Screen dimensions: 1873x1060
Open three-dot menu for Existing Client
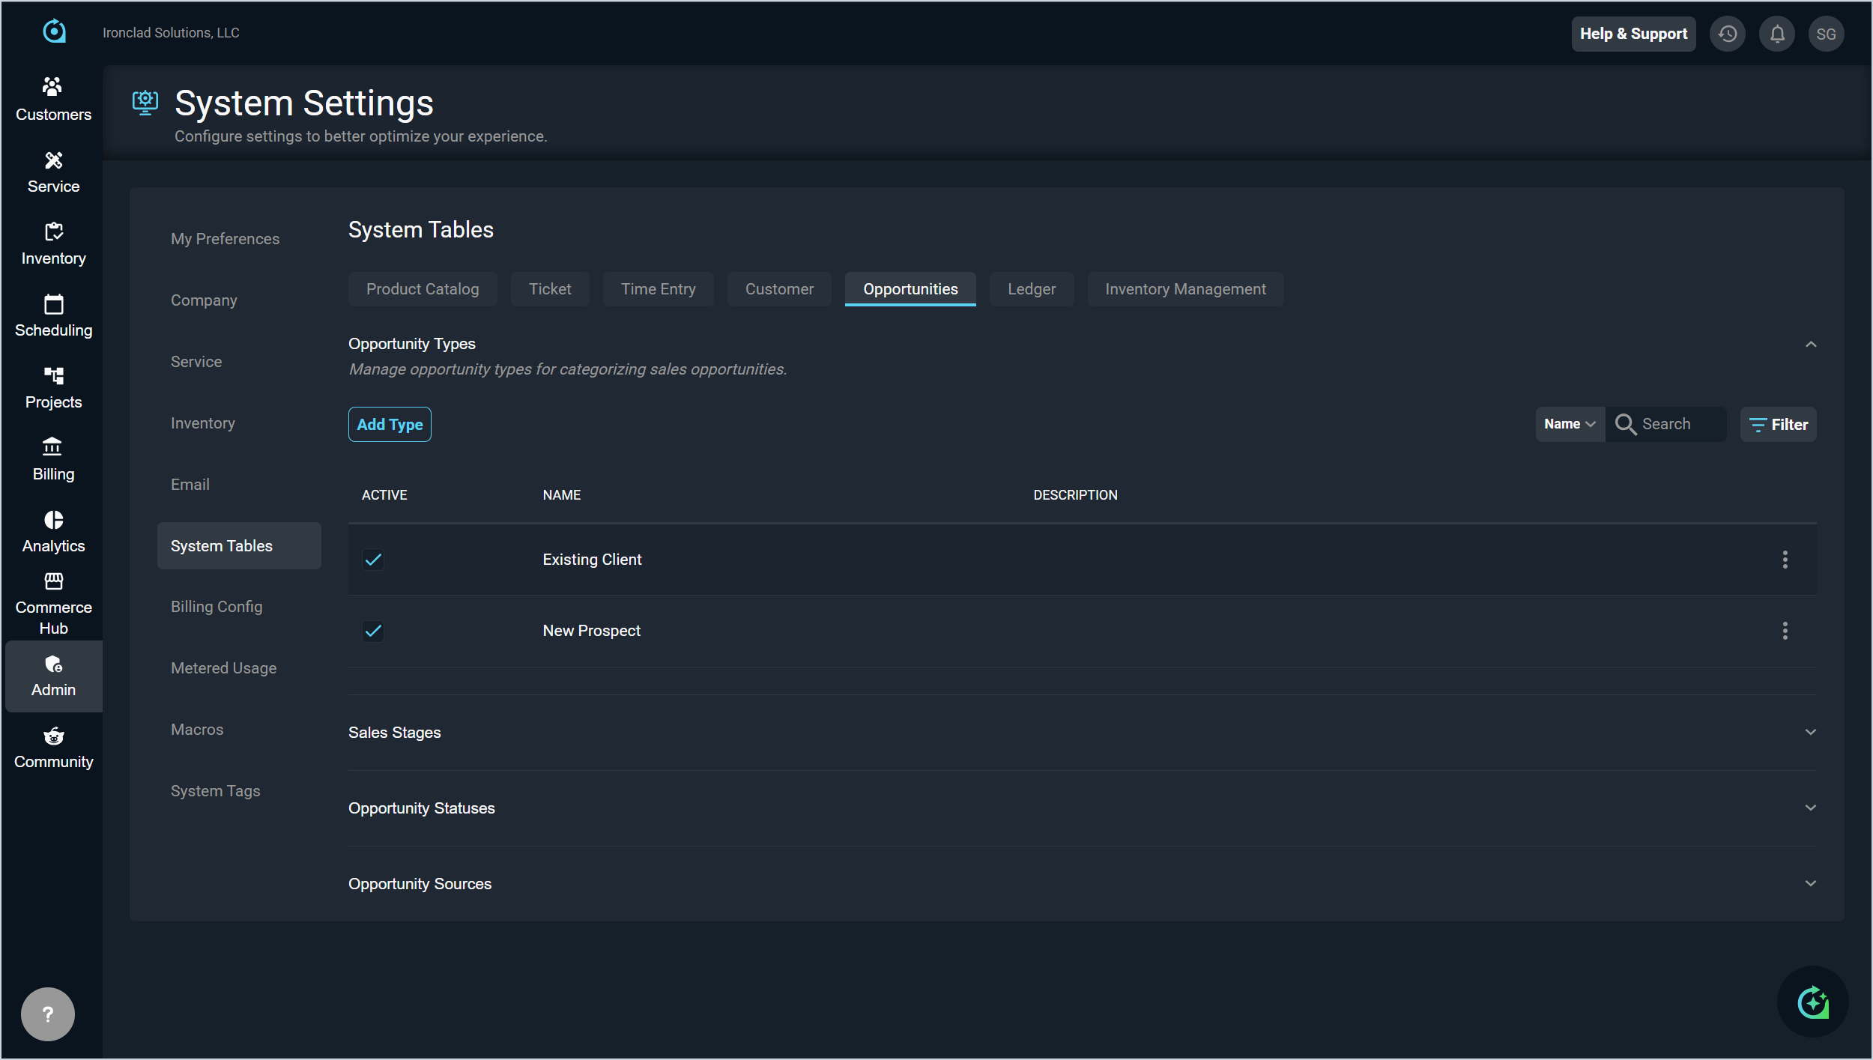point(1785,560)
